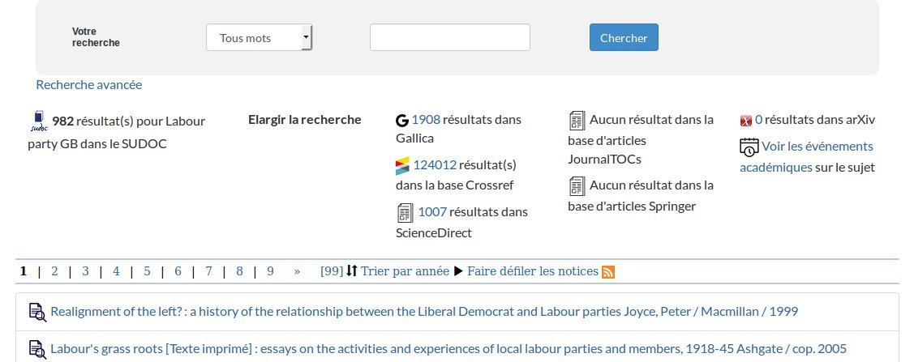Open the 124012 Crossref results link
Screen dimensions: 914x362
pyautogui.click(x=435, y=165)
